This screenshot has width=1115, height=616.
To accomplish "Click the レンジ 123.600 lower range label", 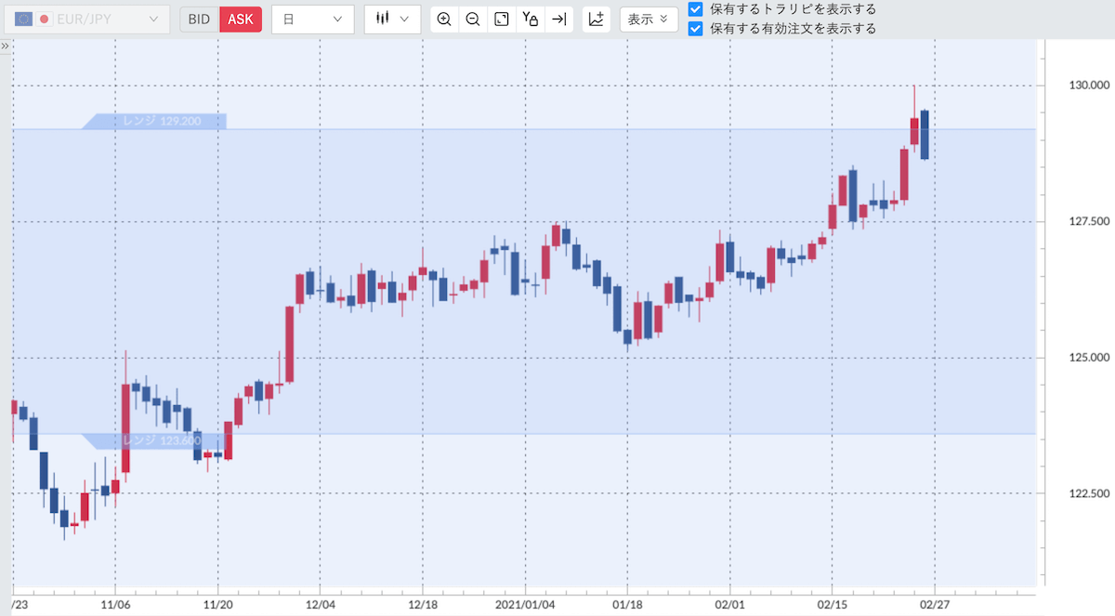I will pos(154,440).
